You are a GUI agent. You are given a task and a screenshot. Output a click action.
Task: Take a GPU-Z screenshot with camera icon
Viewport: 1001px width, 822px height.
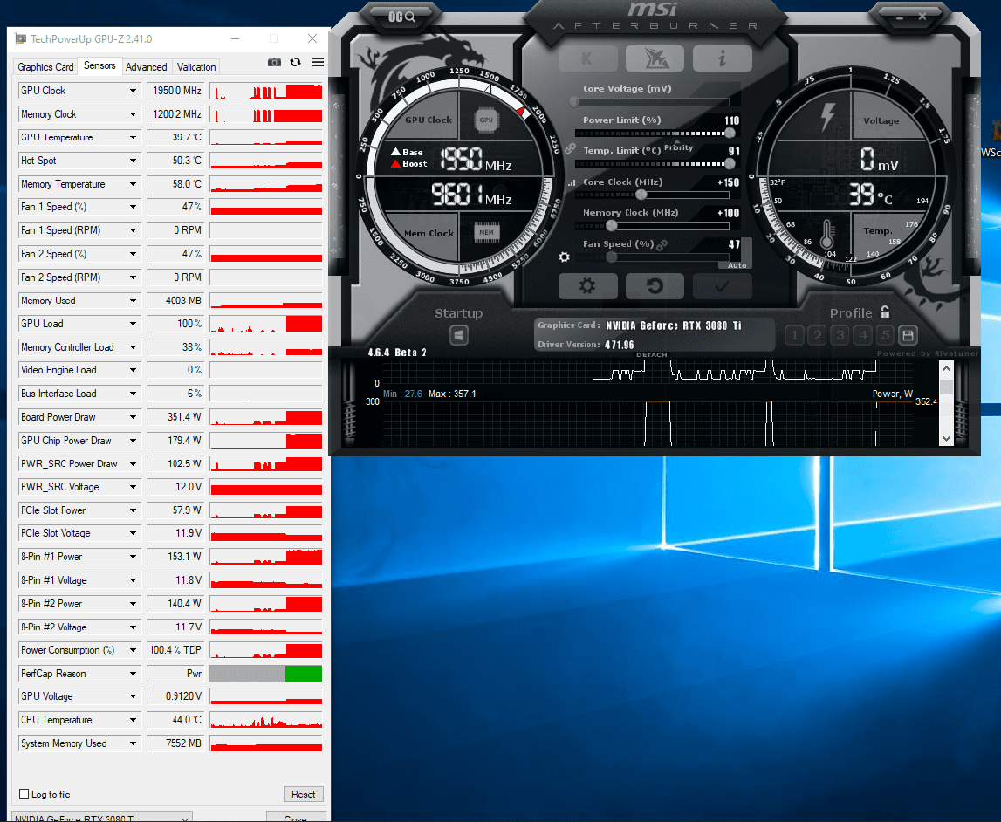[x=274, y=62]
